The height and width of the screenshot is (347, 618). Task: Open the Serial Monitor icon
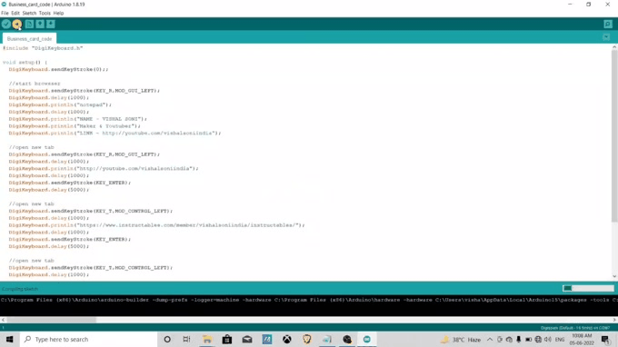coord(608,25)
